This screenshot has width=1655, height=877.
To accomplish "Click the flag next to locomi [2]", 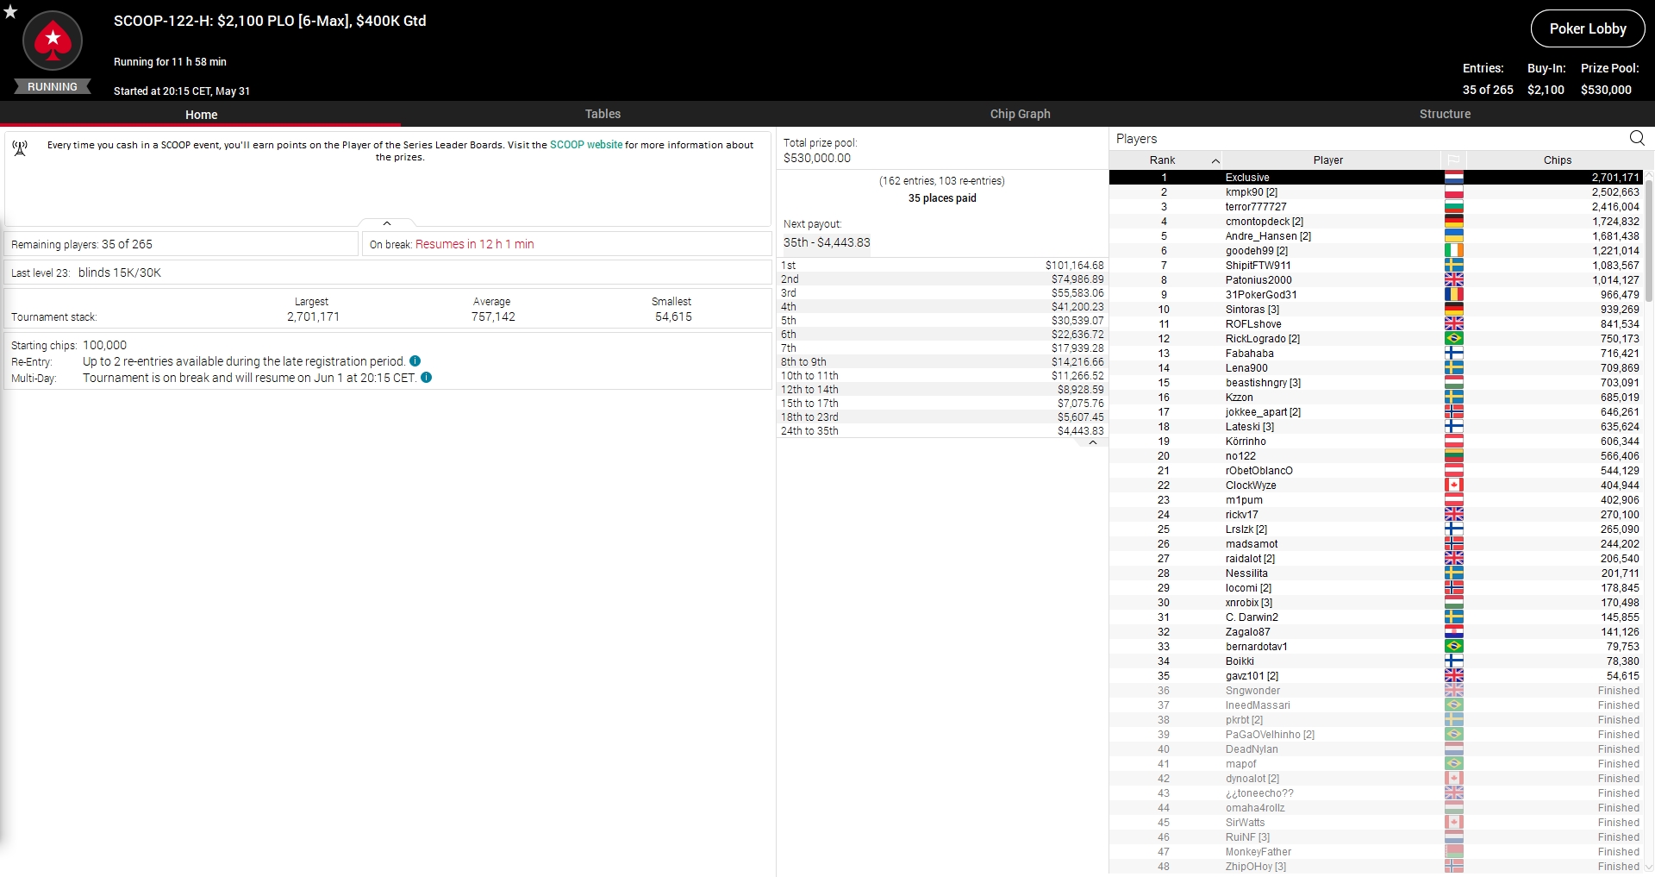I will [x=1453, y=588].
